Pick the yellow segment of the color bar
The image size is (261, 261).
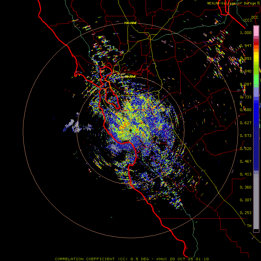tap(256, 57)
